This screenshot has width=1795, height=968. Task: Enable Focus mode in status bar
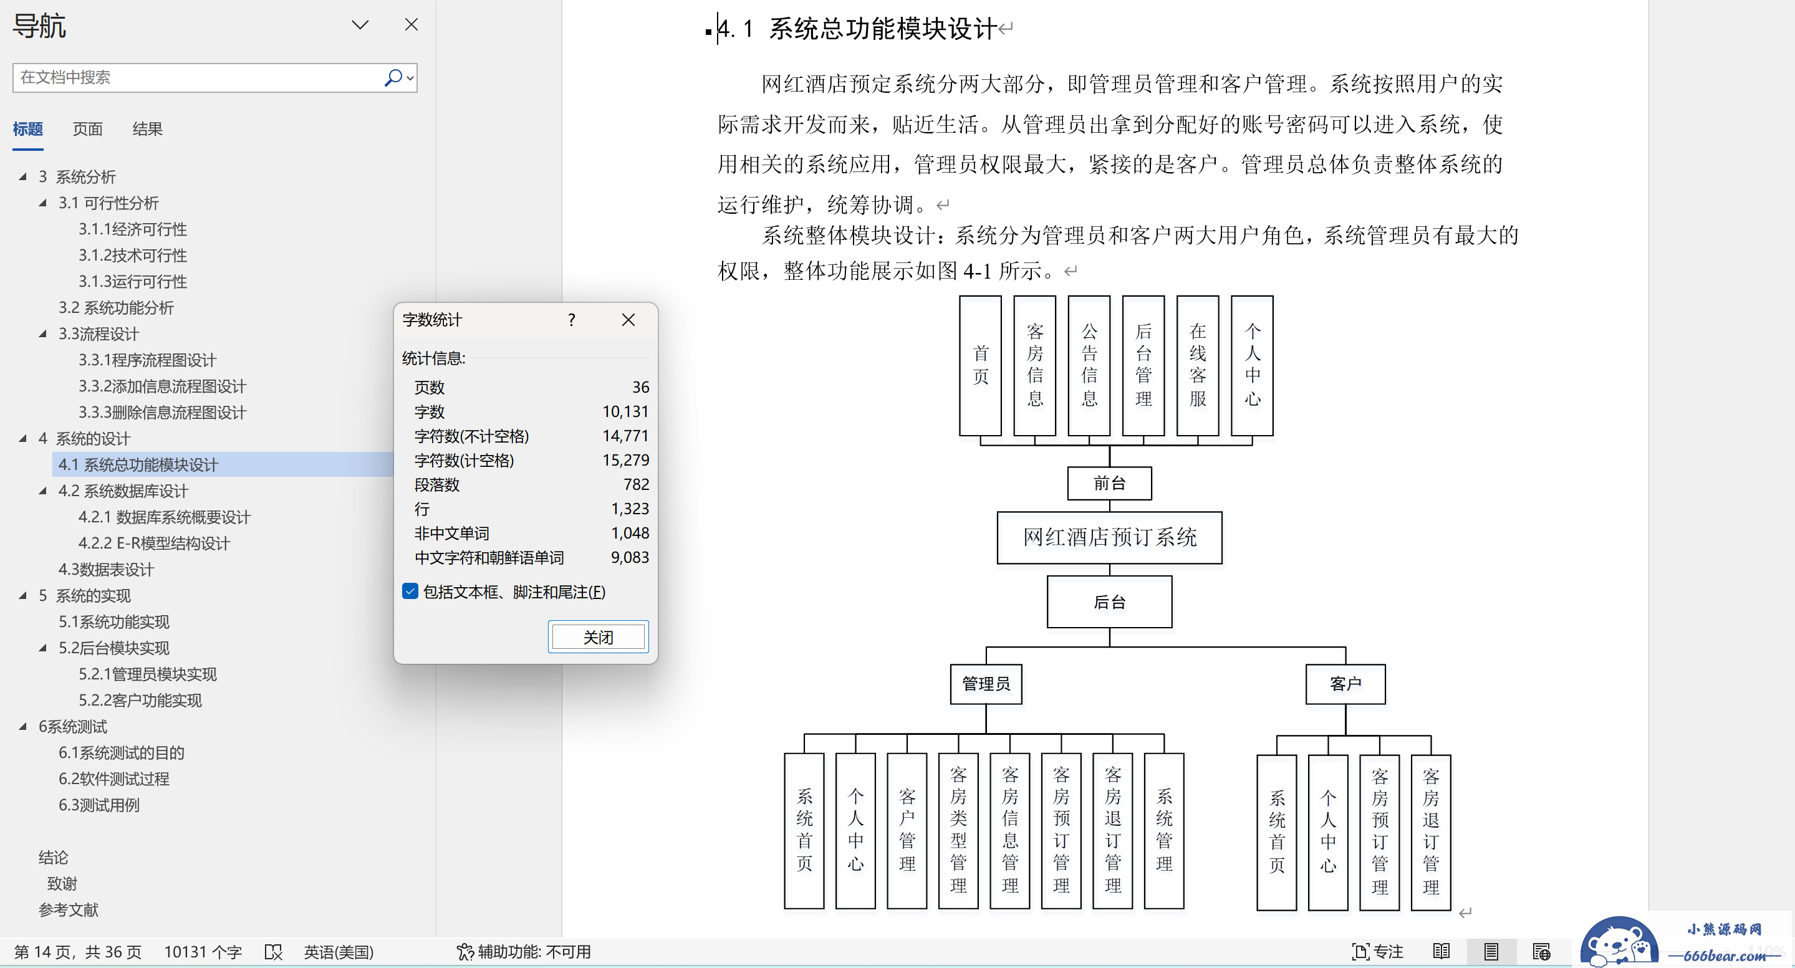[1378, 951]
